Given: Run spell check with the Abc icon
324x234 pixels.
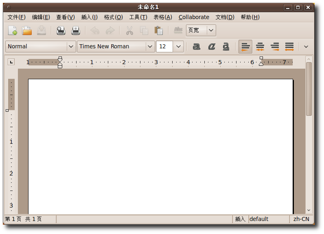Looking at the screenshot, I should point(178,30).
